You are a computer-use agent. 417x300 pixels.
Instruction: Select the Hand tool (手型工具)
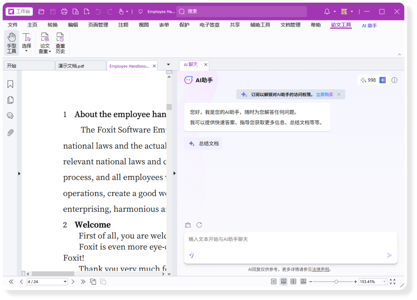[x=12, y=43]
